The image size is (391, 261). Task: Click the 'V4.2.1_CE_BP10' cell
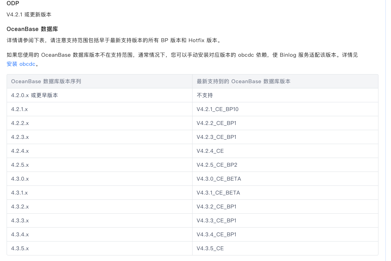point(285,109)
